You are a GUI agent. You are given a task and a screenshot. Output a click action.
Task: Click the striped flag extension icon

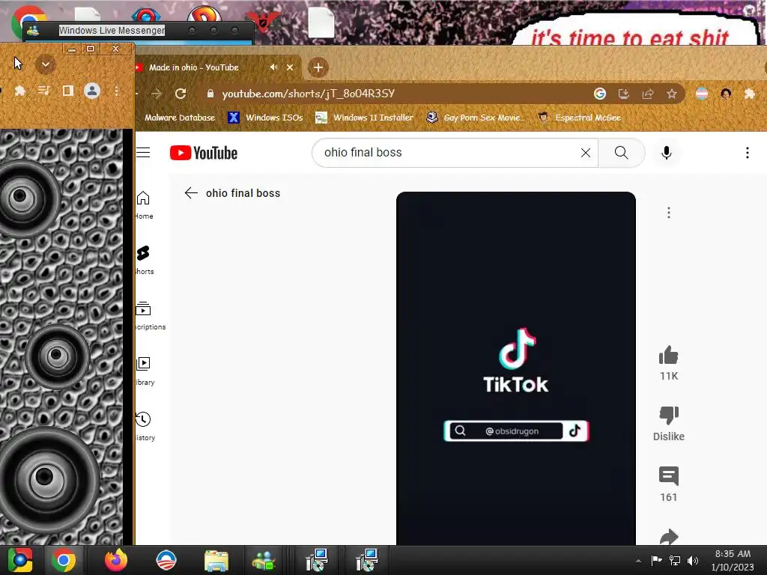[701, 94]
